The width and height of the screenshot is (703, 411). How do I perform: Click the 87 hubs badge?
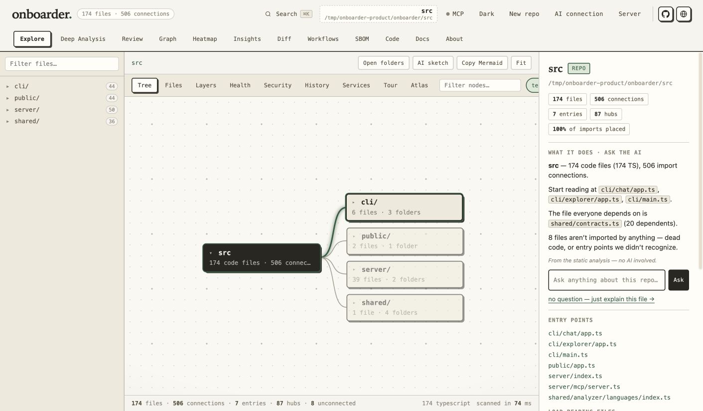(606, 114)
